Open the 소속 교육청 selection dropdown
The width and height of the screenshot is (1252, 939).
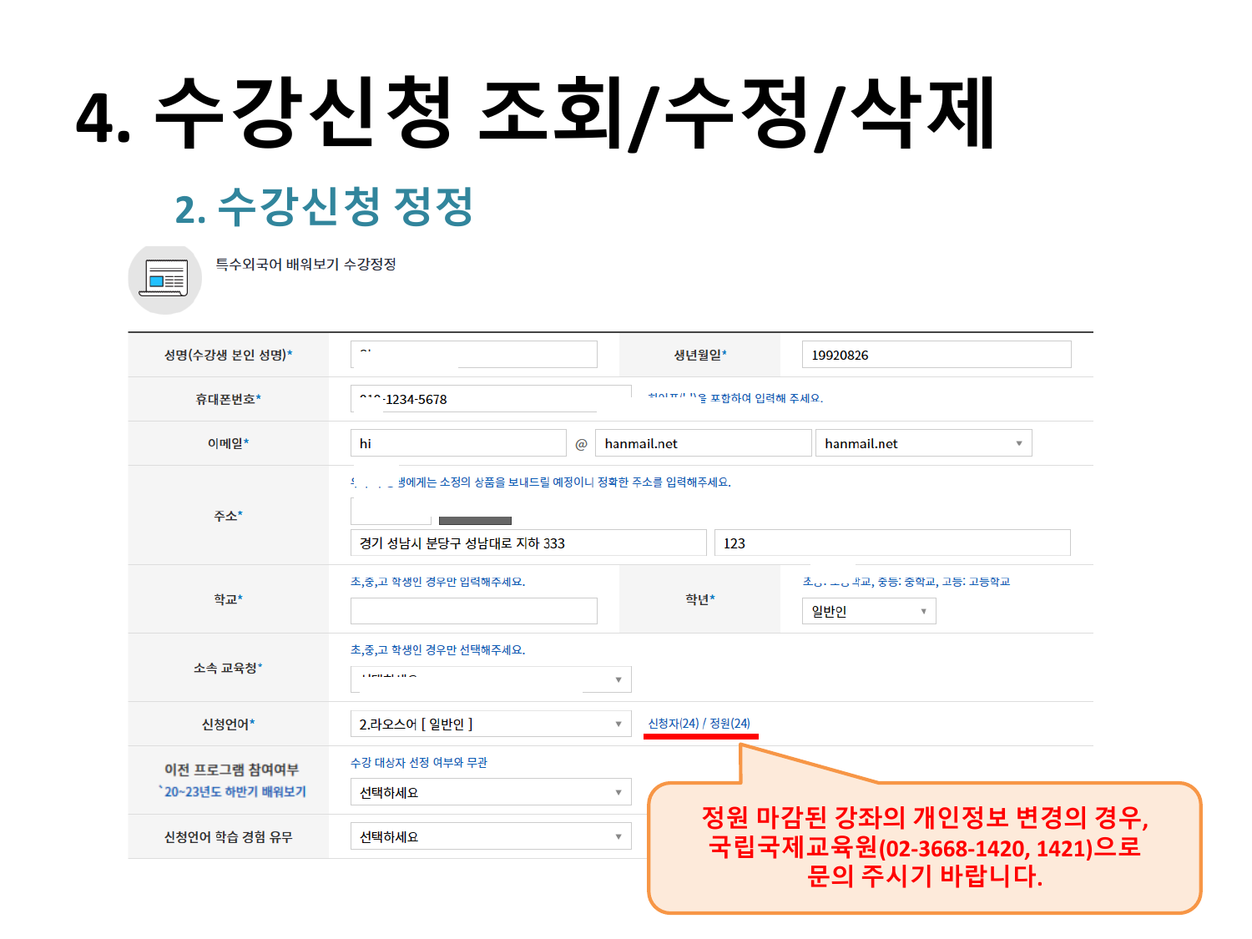(490, 679)
